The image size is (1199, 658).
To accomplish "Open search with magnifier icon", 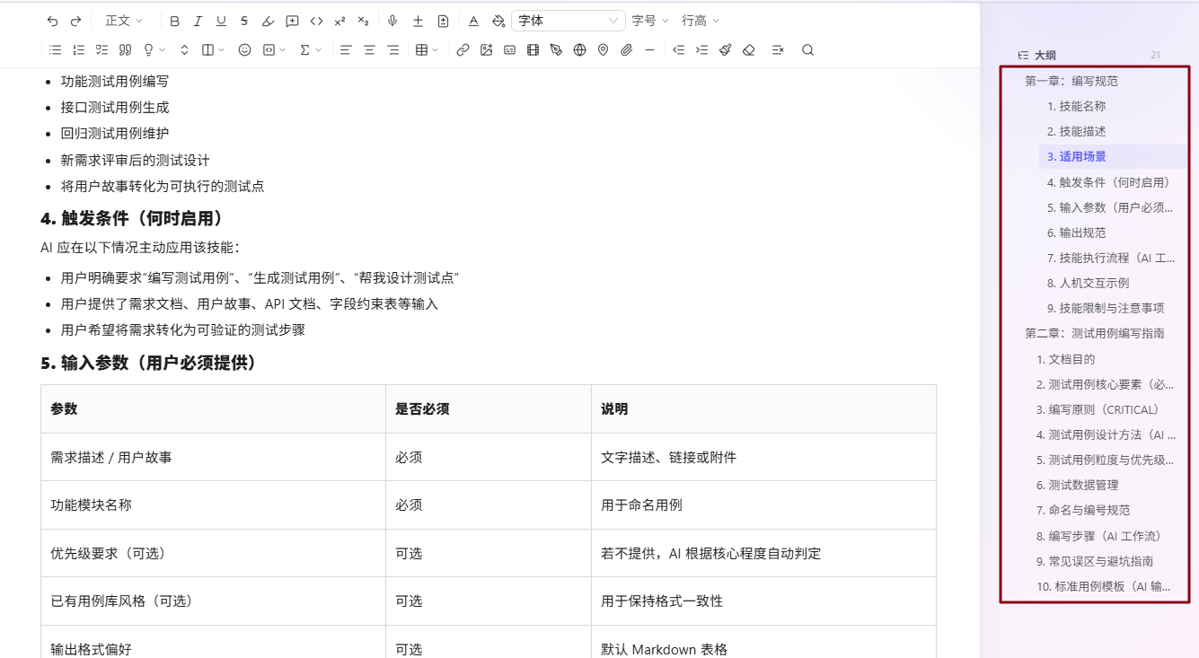I will click(x=807, y=50).
